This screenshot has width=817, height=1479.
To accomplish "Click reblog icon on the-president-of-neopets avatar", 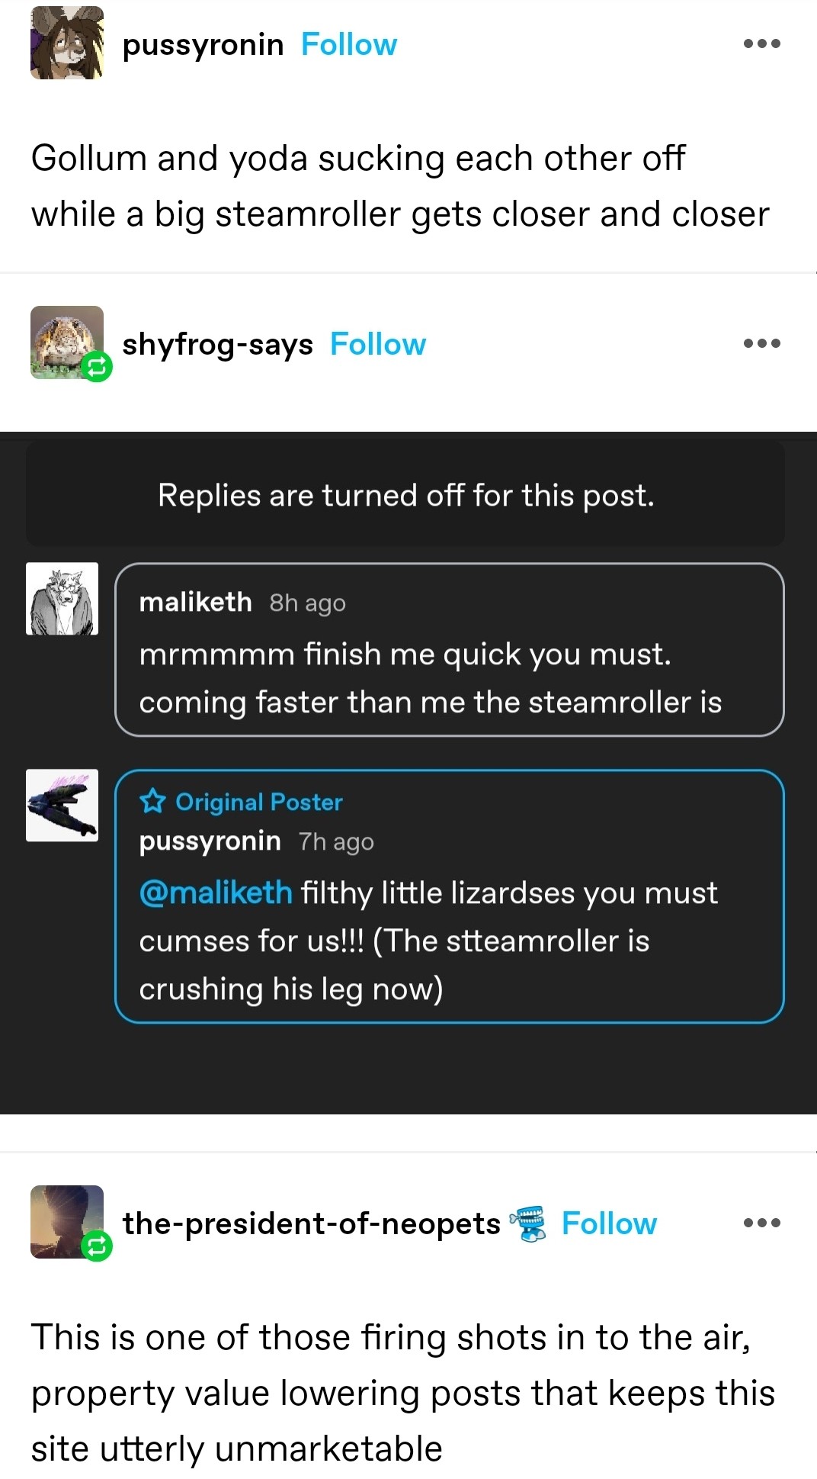I will tap(98, 1246).
